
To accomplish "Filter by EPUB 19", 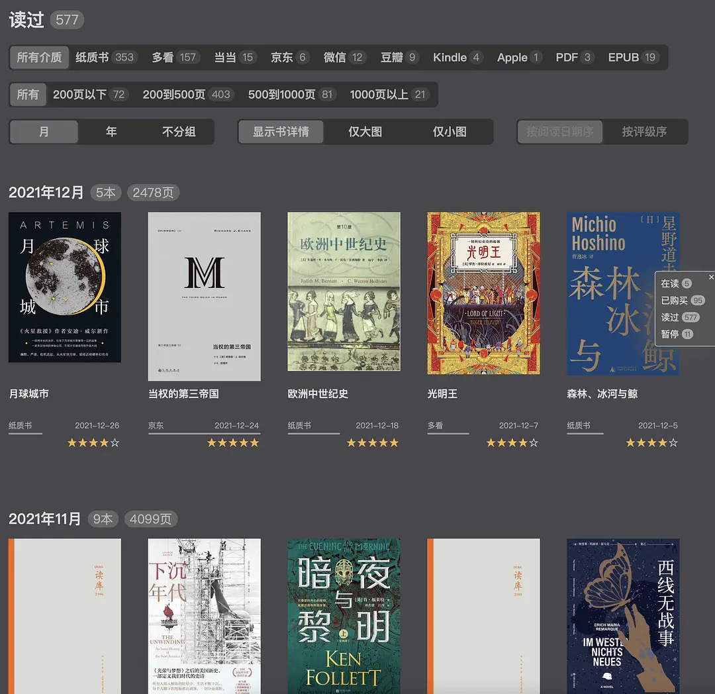I will (x=634, y=58).
